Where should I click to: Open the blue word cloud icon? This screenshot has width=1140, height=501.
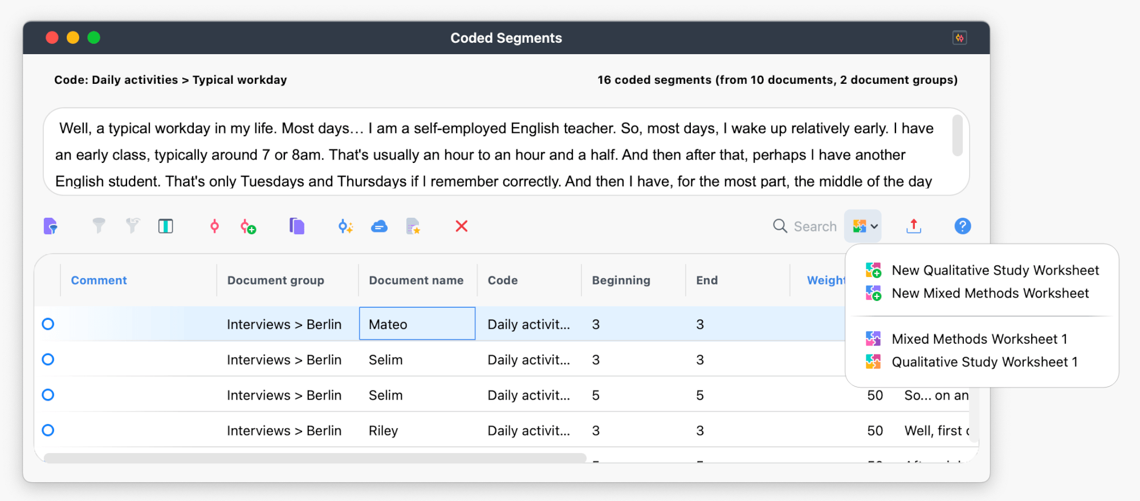(x=379, y=226)
